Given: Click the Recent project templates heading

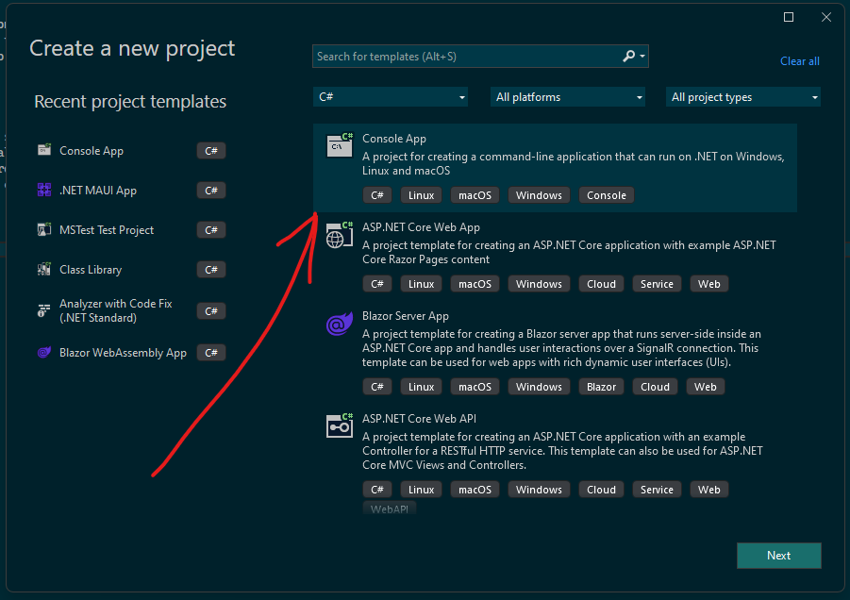Looking at the screenshot, I should click(x=130, y=101).
